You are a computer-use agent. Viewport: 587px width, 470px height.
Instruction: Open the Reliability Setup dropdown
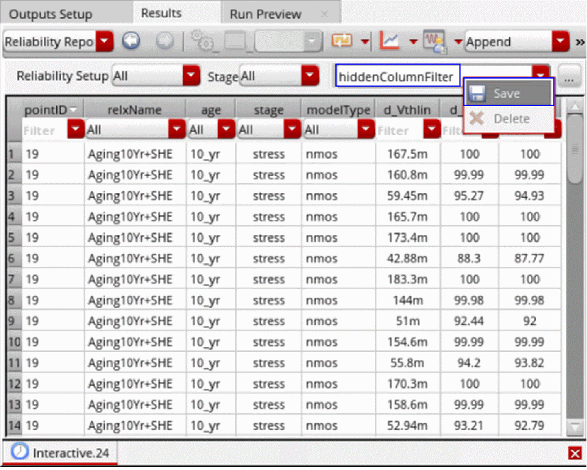click(191, 76)
